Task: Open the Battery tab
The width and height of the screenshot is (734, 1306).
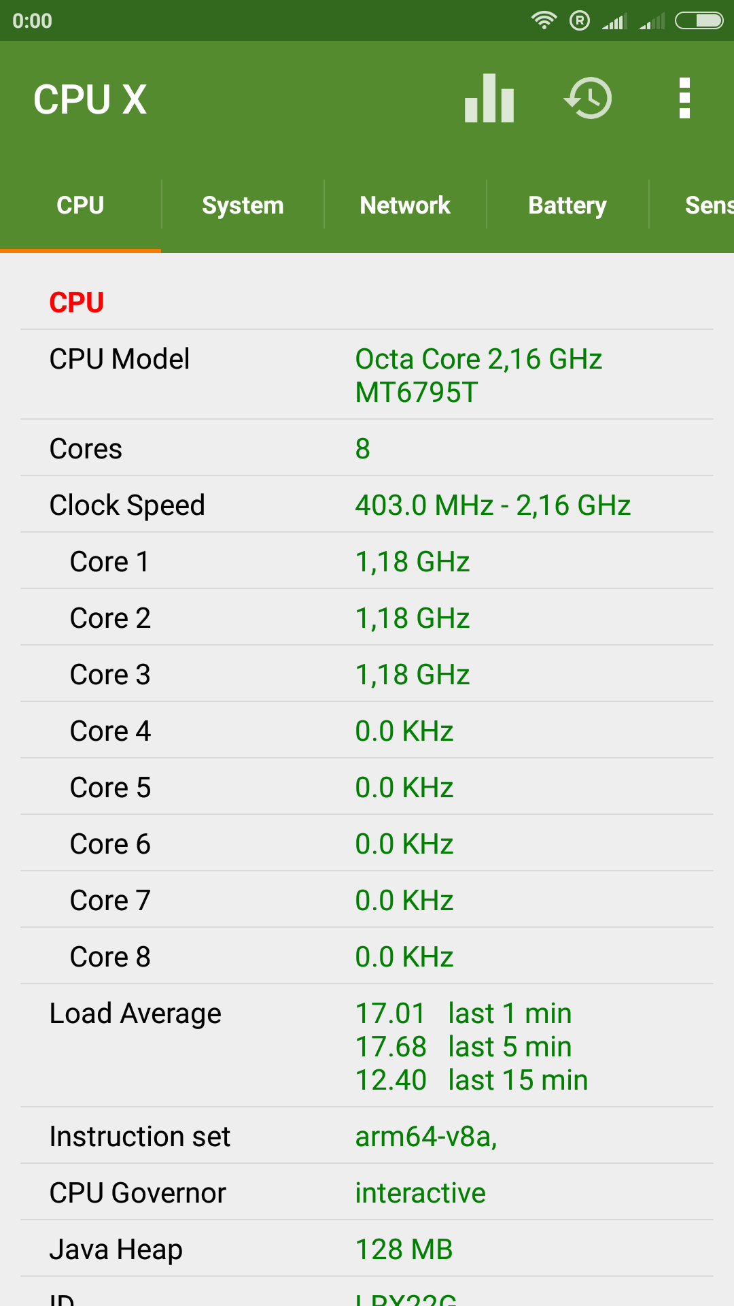Action: tap(567, 205)
